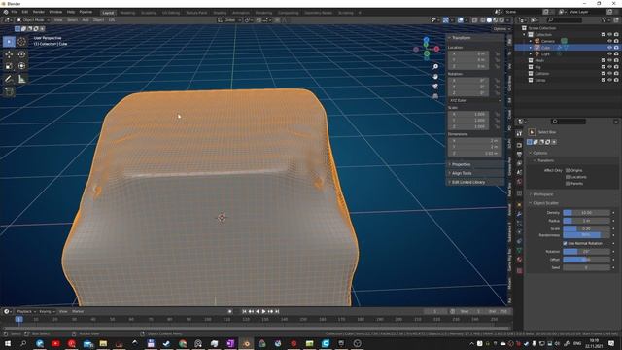Screen dimensions: 622x350
Task: Select the Rotate tool in the toolbar
Action: click(x=21, y=54)
